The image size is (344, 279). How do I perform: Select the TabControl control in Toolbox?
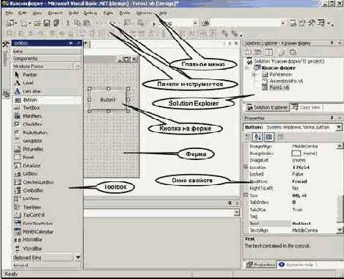tap(47, 215)
